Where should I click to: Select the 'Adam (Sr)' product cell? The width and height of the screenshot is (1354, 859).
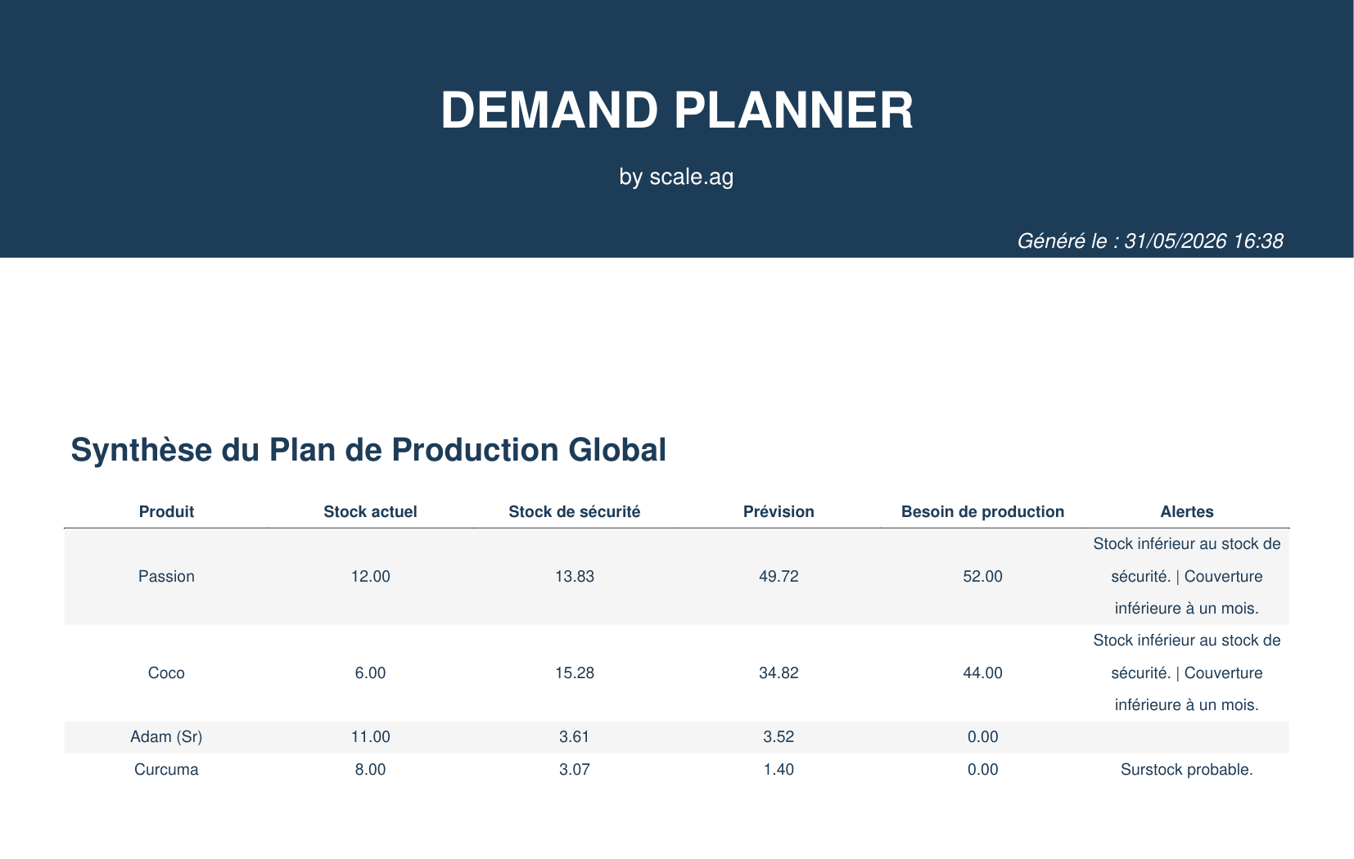click(x=166, y=737)
